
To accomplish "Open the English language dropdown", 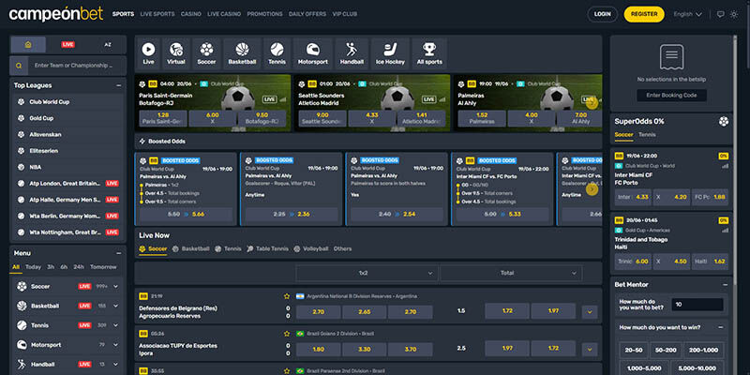I will [688, 14].
